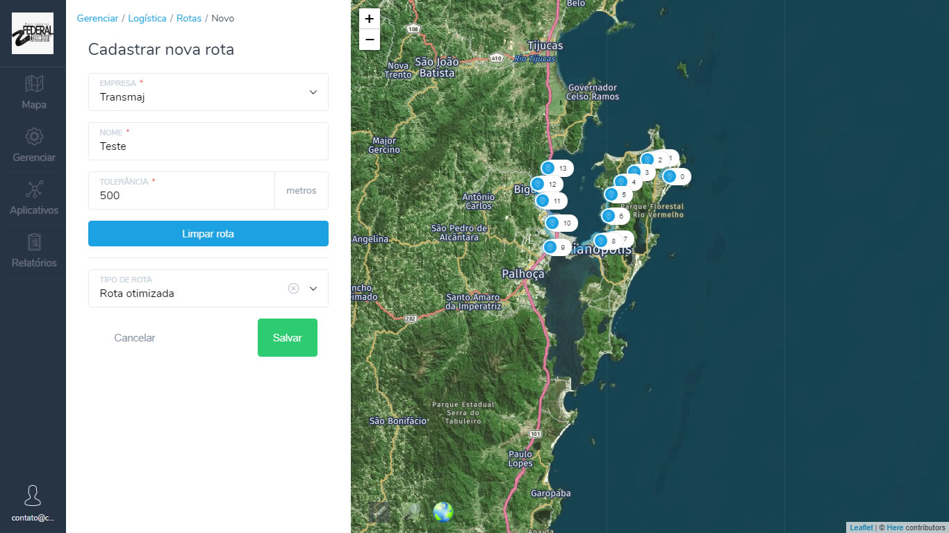Screen dimensions: 949x533
Task: Open the Mapa section in sidebar
Action: tap(33, 93)
